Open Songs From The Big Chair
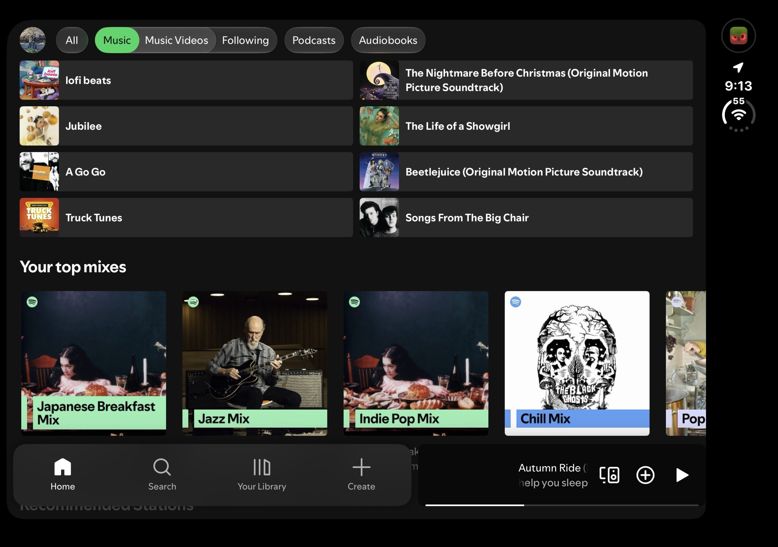Viewport: 778px width, 547px height. tap(526, 217)
